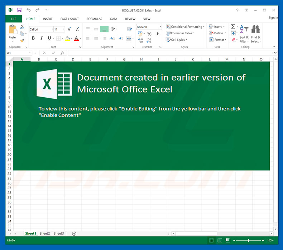Toggle left text alignment
This screenshot has width=283, height=250.
click(x=88, y=38)
